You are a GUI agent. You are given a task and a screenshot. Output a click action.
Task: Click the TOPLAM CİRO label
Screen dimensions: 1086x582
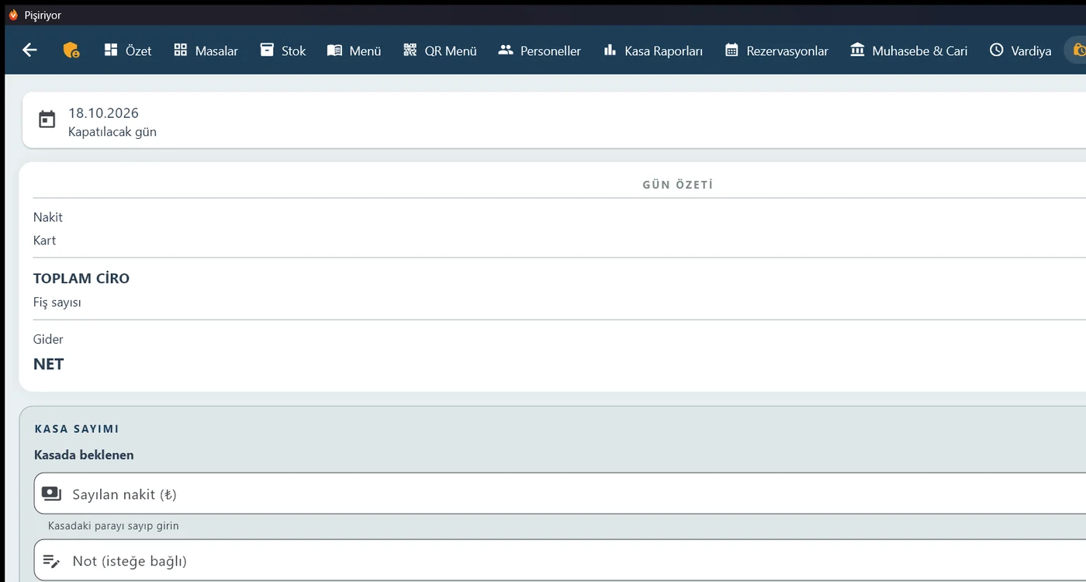pos(81,279)
